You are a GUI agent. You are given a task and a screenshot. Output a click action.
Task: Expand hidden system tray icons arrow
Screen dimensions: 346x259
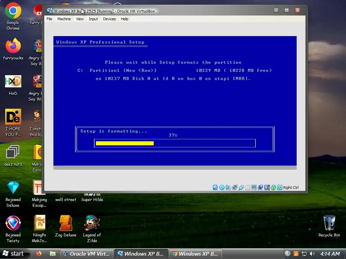(287, 254)
